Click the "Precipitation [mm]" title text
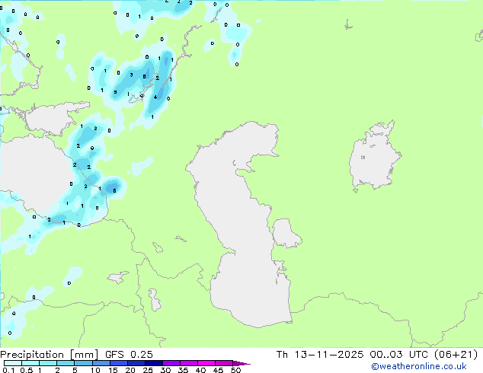 point(50,355)
